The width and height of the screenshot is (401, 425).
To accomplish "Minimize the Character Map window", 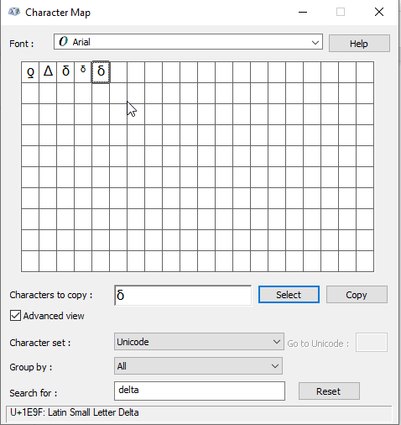I will (x=303, y=12).
